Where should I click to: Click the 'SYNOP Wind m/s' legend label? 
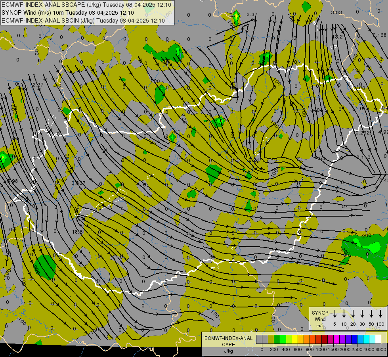(320, 319)
